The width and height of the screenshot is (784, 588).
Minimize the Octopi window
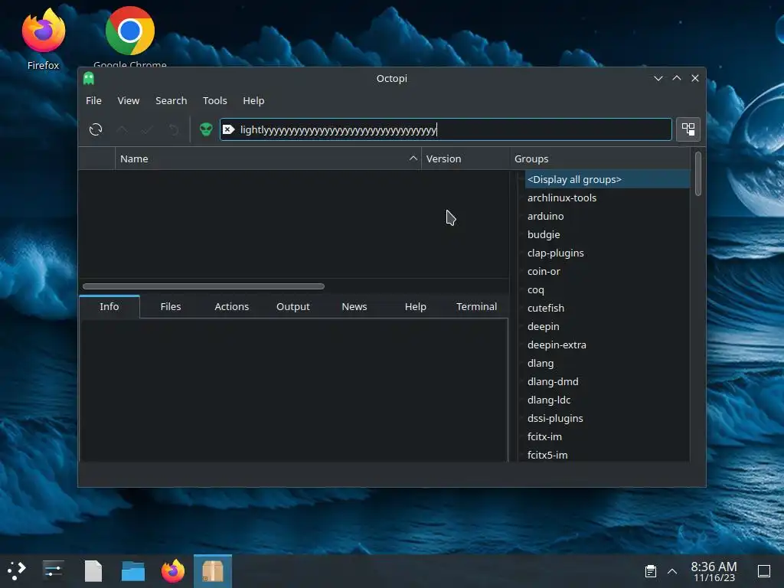coord(658,78)
